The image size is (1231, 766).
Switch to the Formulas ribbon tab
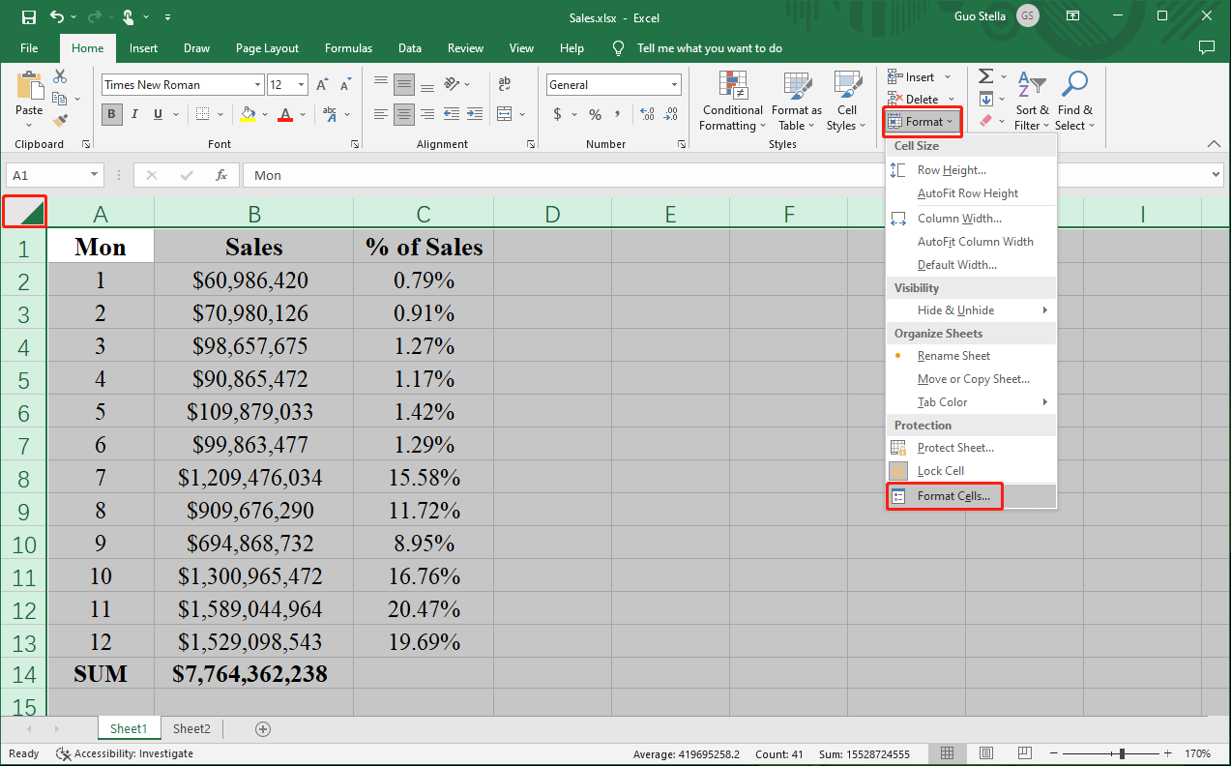point(348,47)
